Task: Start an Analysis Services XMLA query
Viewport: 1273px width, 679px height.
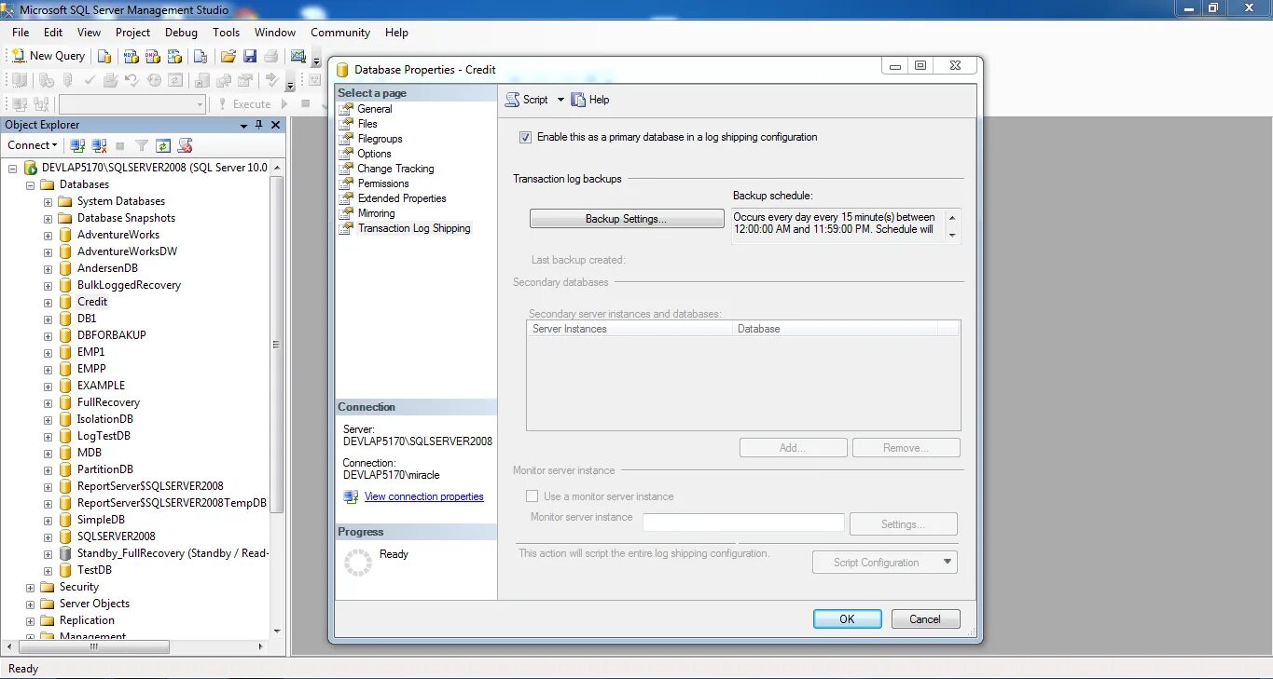Action: click(x=174, y=56)
